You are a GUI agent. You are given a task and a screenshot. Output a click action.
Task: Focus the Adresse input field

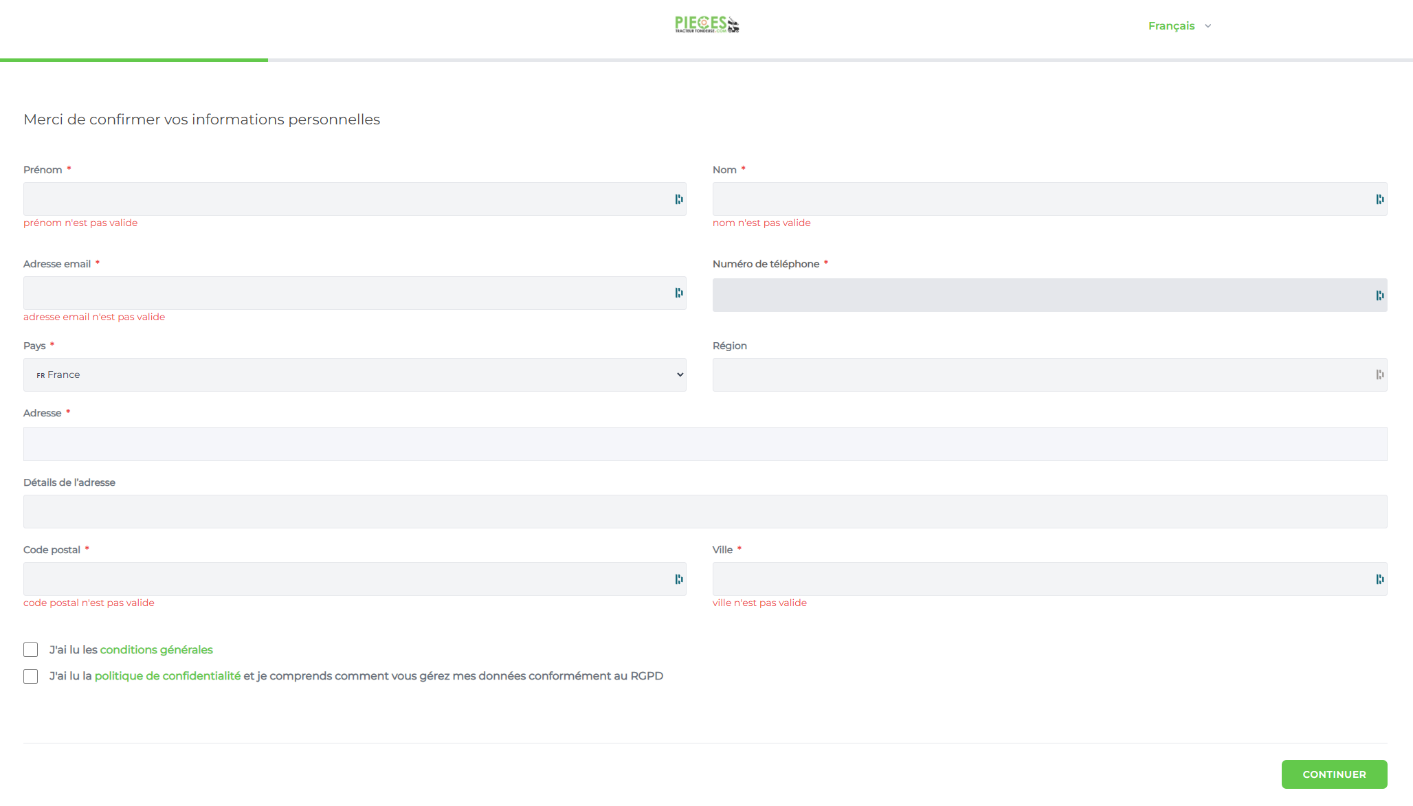[x=705, y=444]
